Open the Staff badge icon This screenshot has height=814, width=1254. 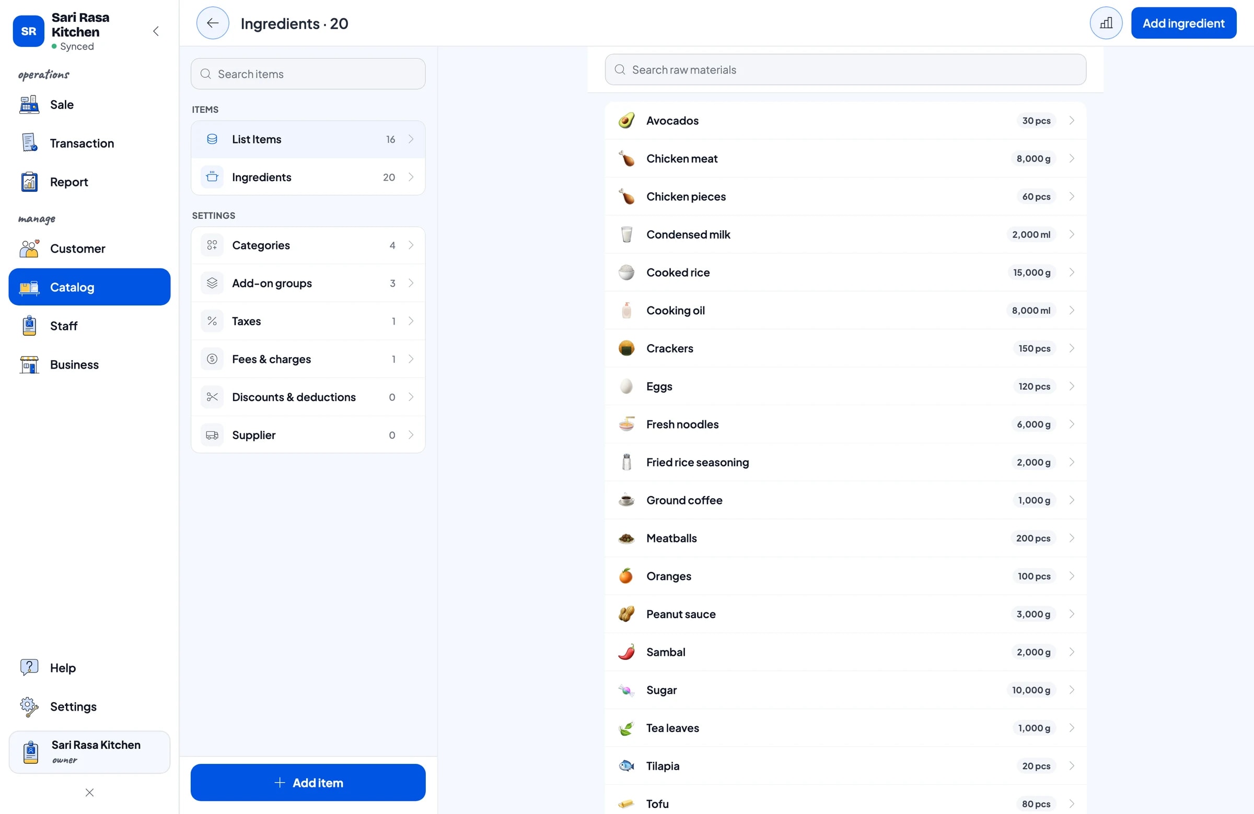(29, 326)
